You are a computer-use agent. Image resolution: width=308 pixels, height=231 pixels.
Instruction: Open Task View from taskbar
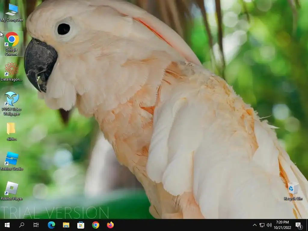[x=36, y=225]
